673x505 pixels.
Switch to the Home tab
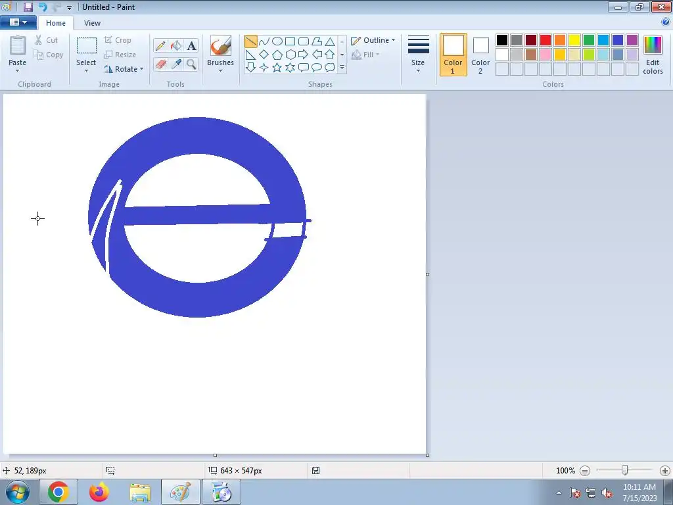(x=56, y=23)
